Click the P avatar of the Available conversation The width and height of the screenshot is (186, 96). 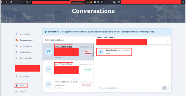(49, 69)
